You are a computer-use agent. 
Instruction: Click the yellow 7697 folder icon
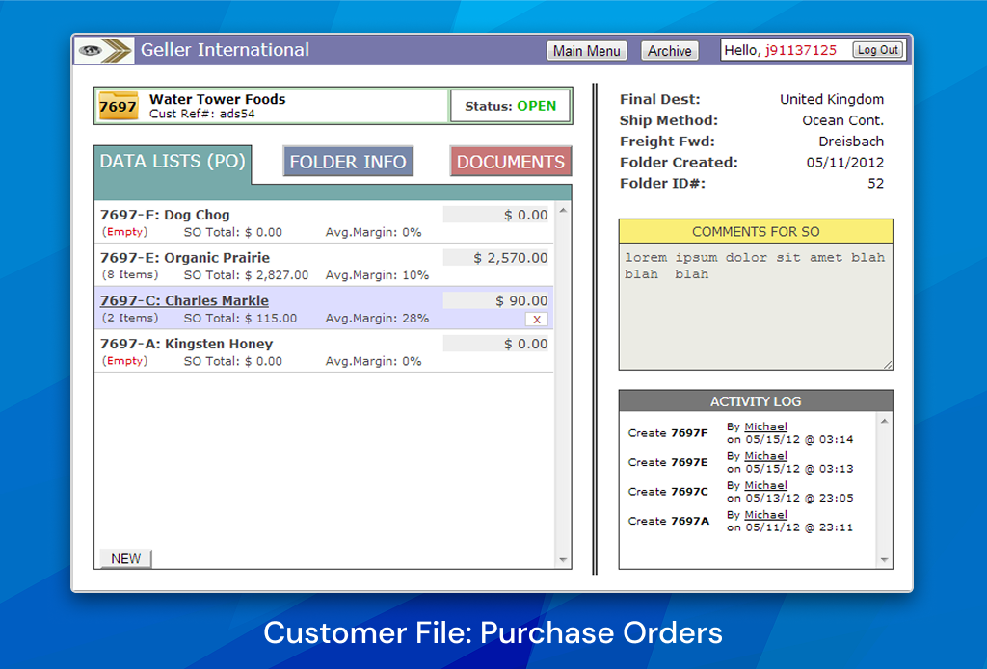pyautogui.click(x=119, y=106)
